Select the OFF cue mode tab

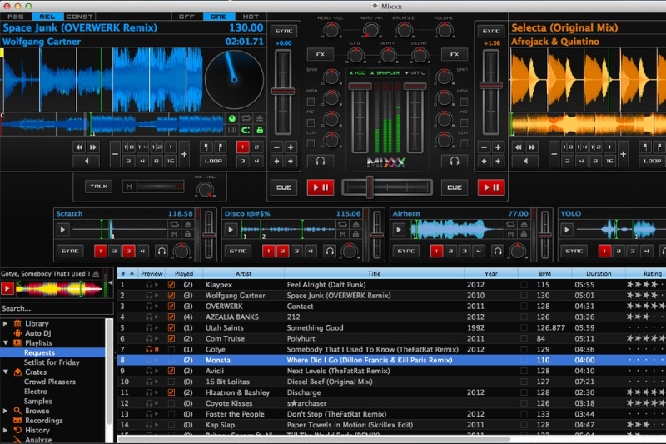click(x=186, y=17)
